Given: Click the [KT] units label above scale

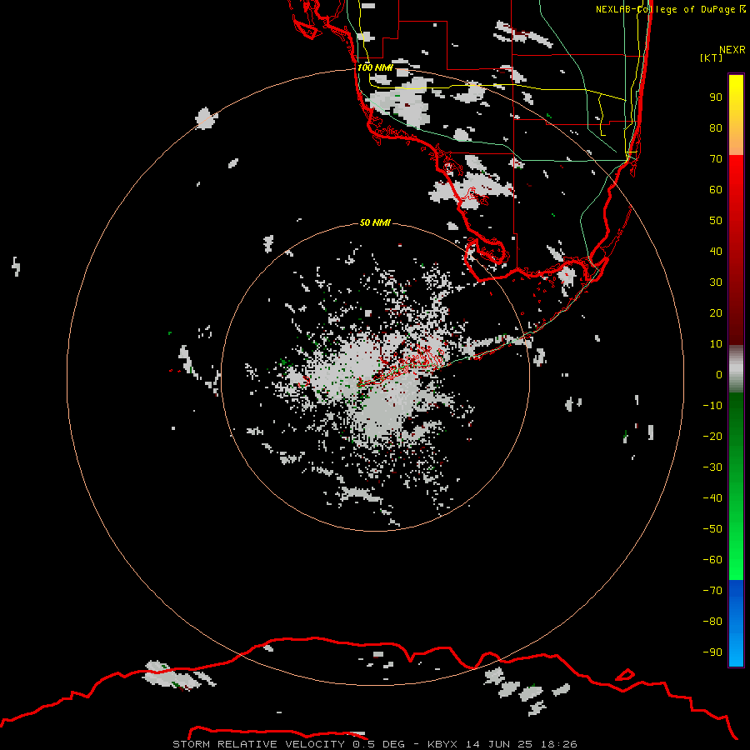Looking at the screenshot, I should [x=712, y=57].
